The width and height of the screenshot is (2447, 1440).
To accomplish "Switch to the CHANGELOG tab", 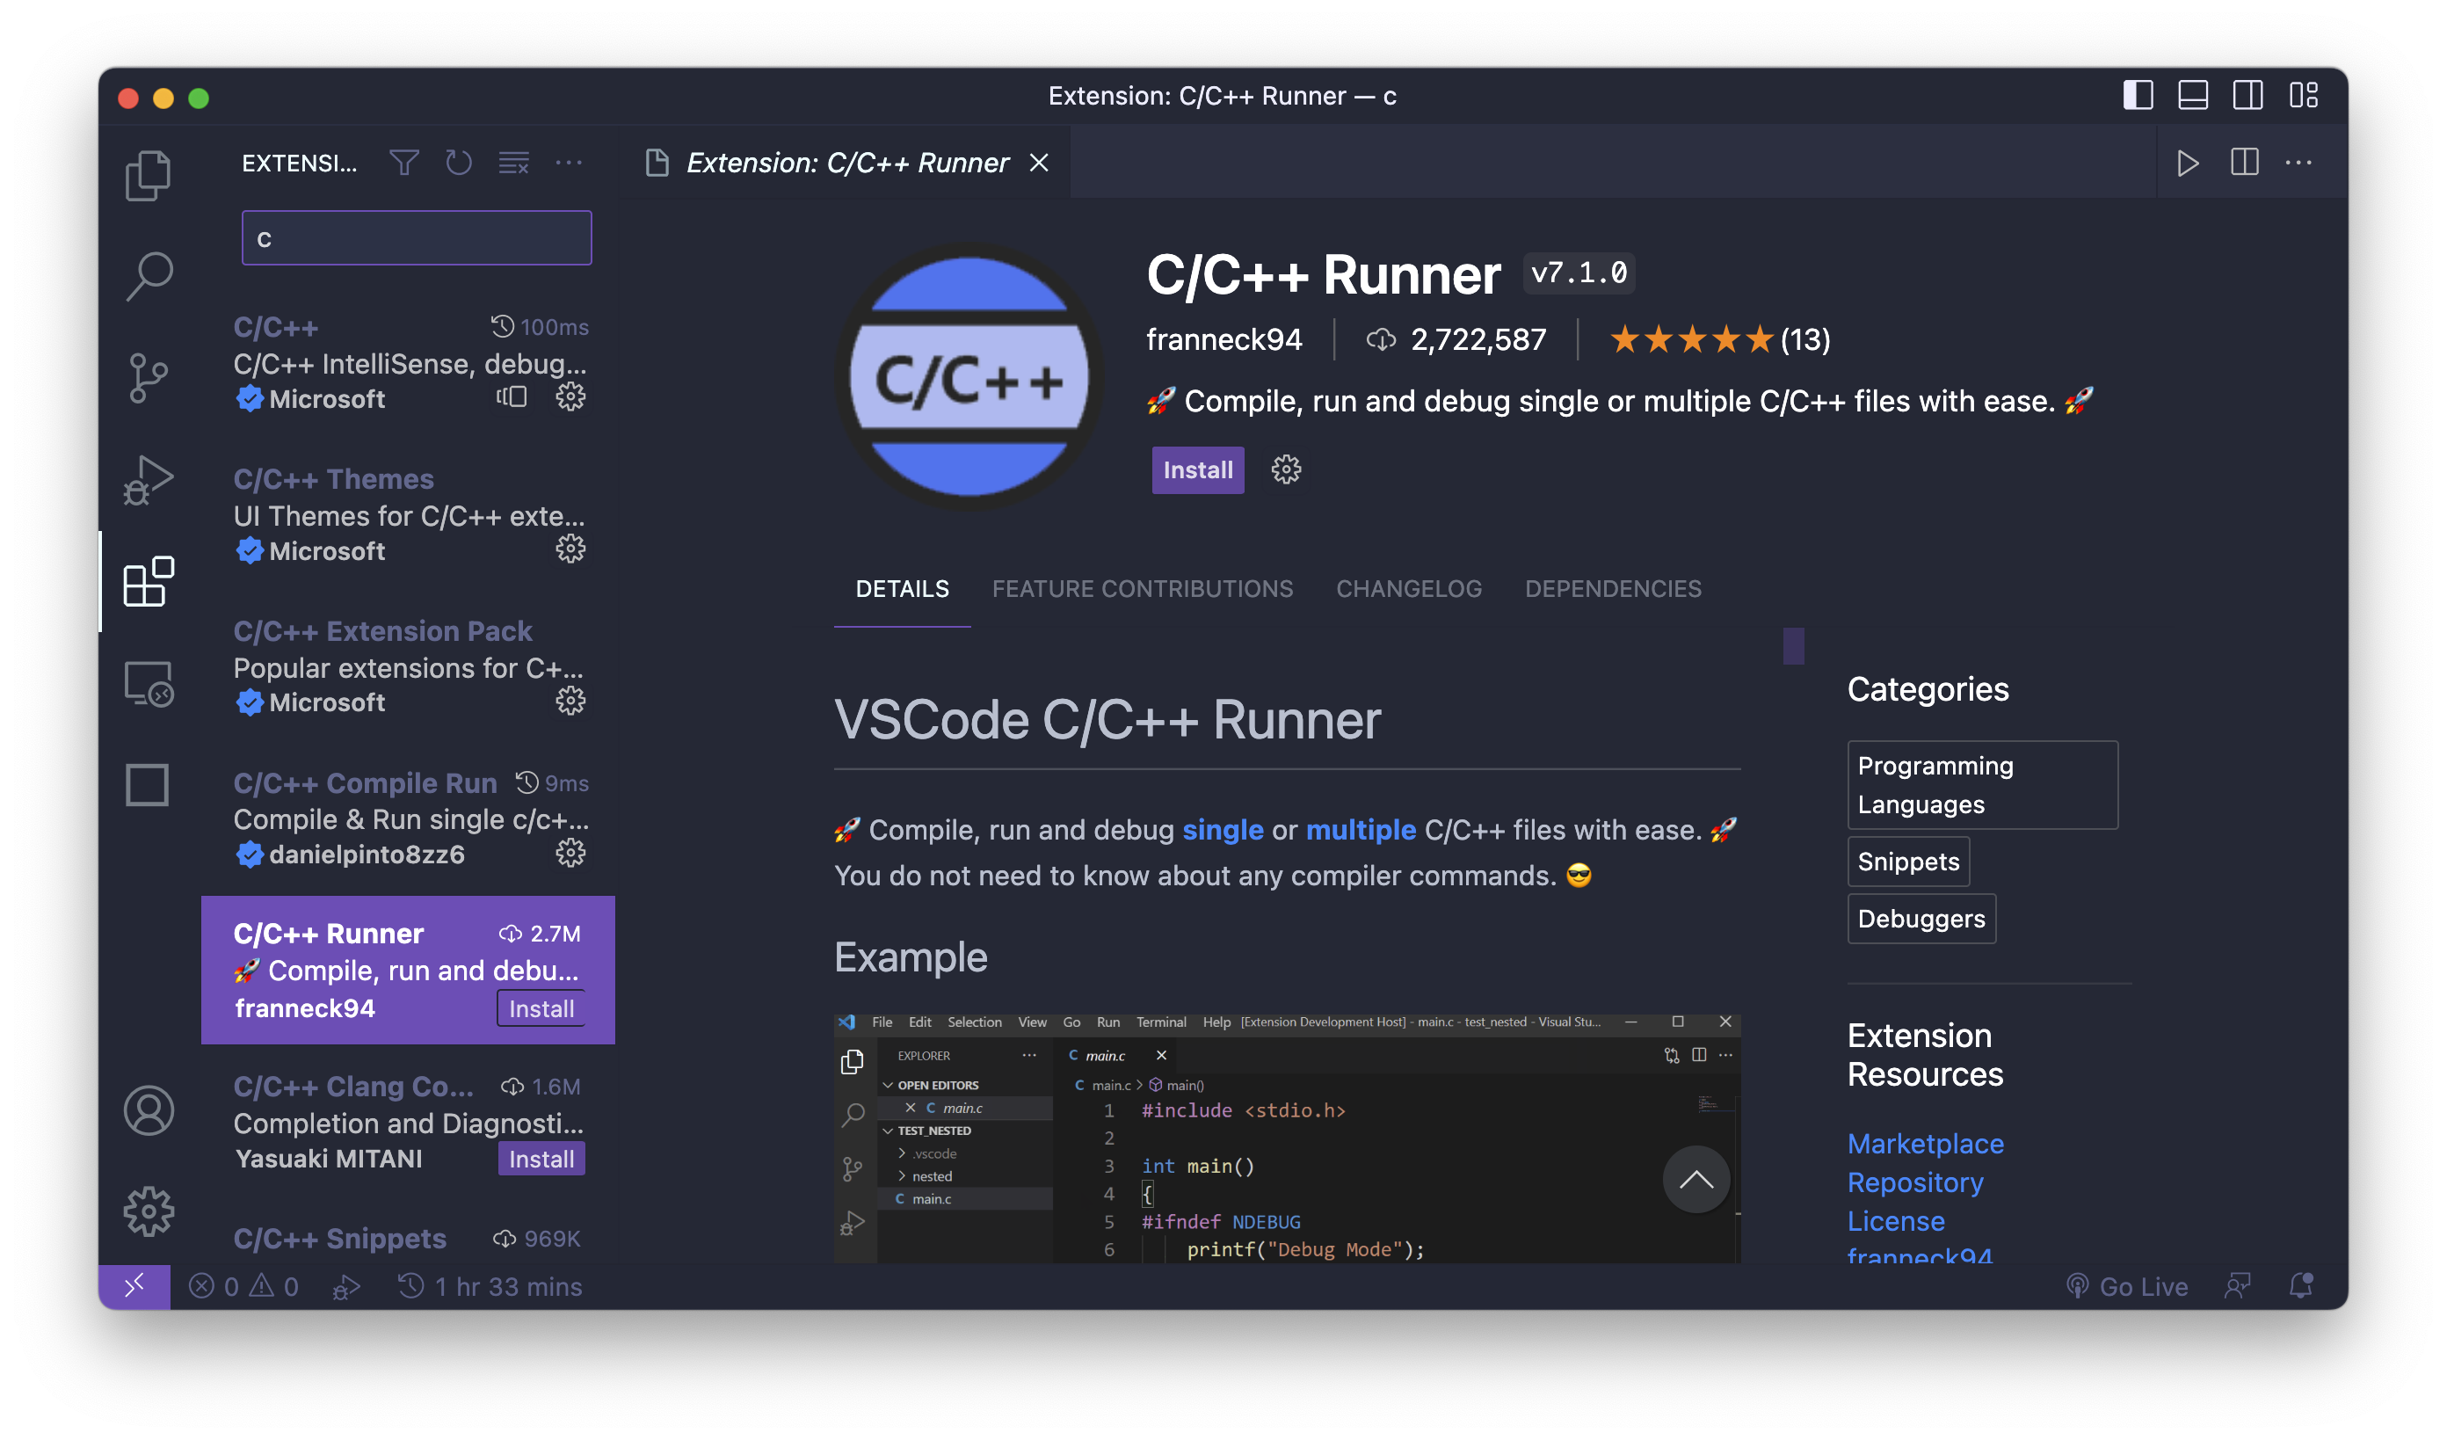I will (x=1409, y=588).
